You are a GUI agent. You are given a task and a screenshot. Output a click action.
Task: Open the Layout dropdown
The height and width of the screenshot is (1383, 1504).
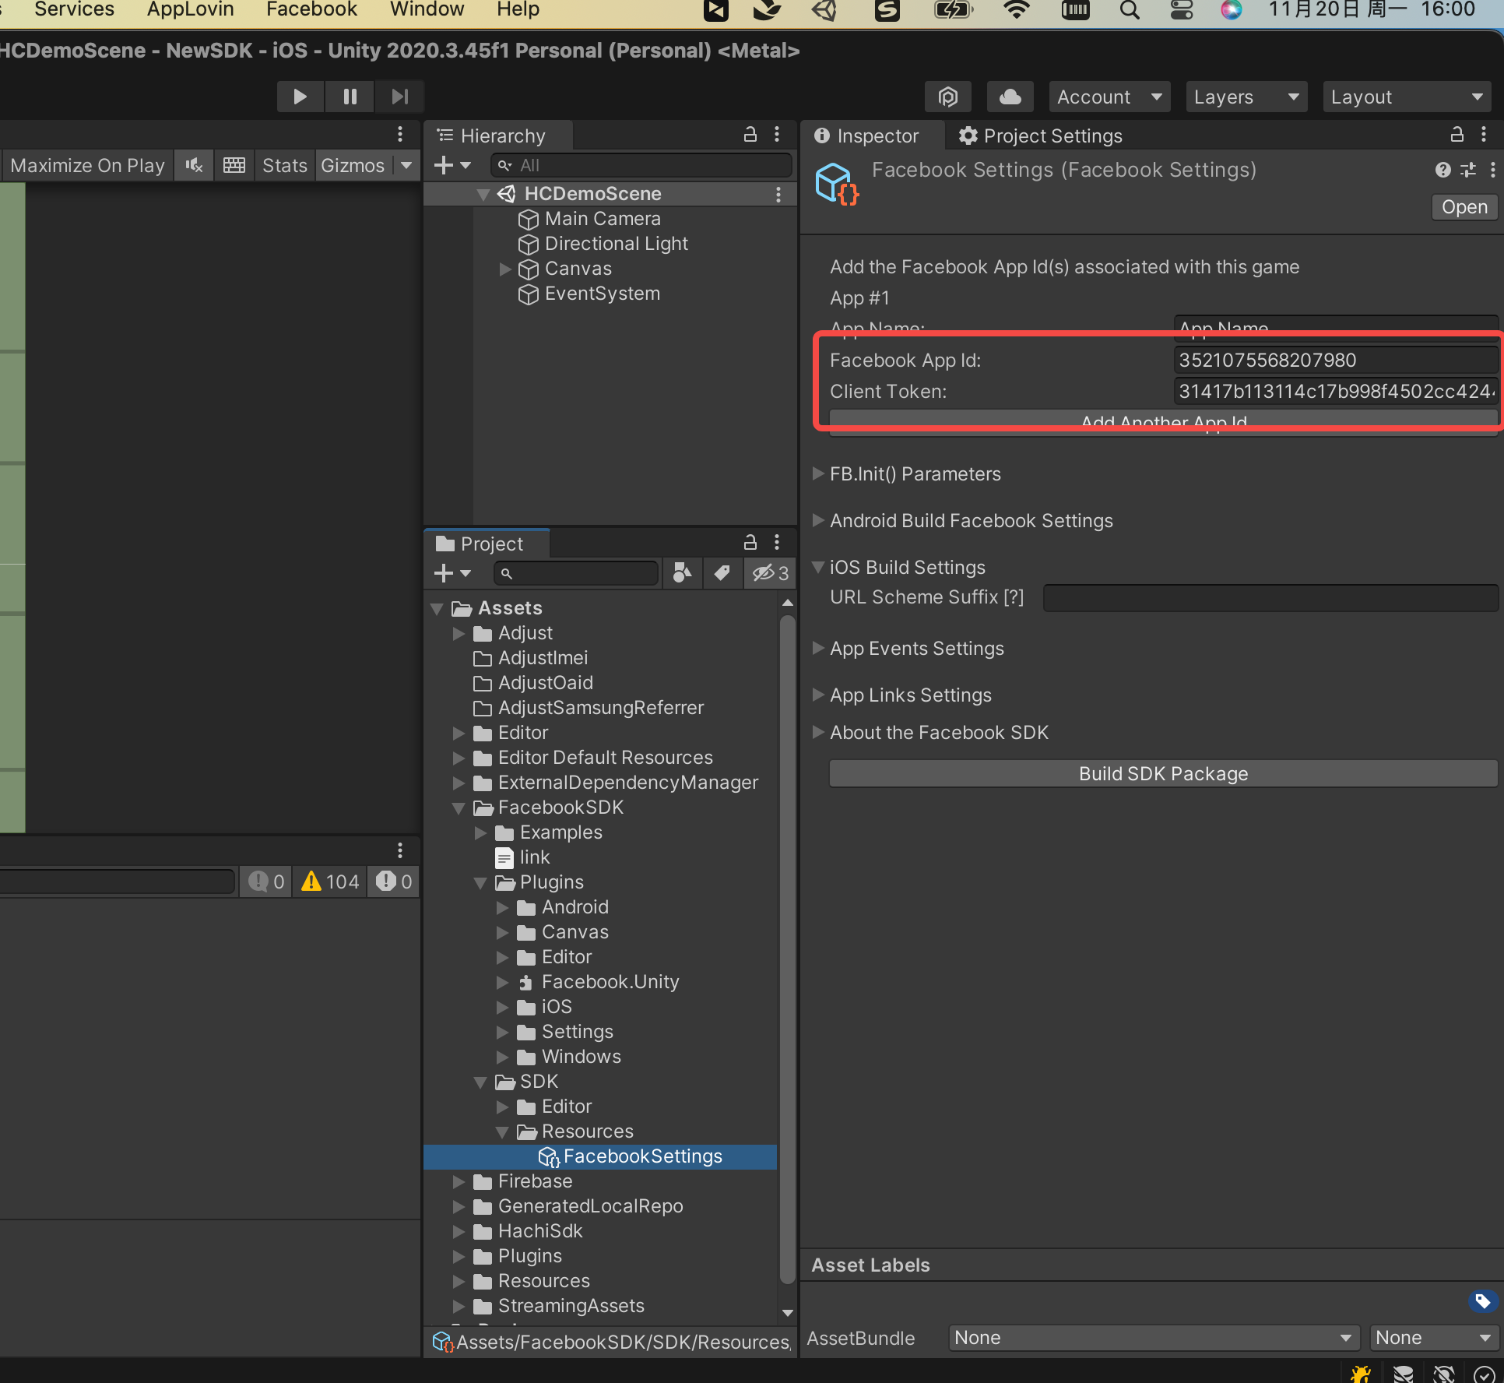click(x=1406, y=97)
